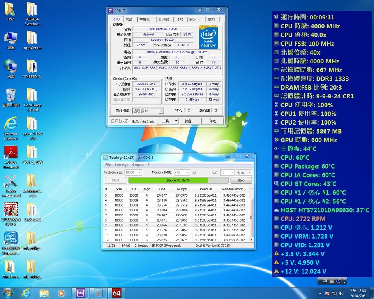
Task: Open the Recycle Bin icon
Action: pos(10,98)
